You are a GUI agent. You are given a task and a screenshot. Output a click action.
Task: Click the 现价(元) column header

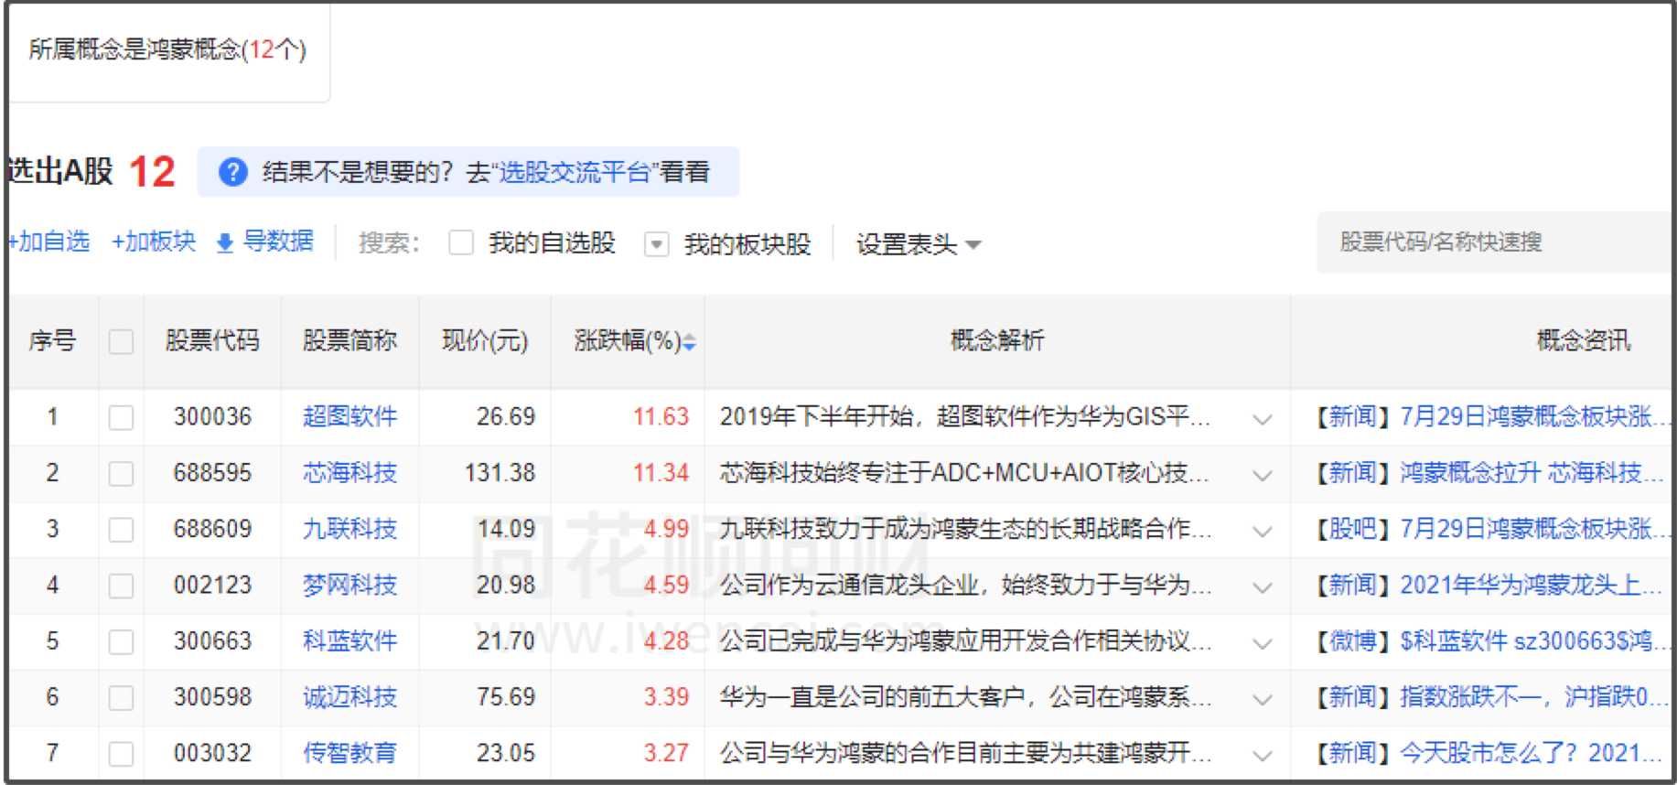(485, 341)
